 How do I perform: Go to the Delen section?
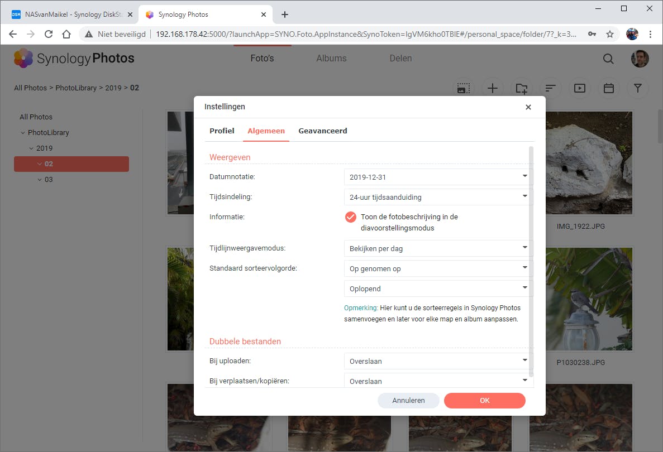pyautogui.click(x=400, y=58)
